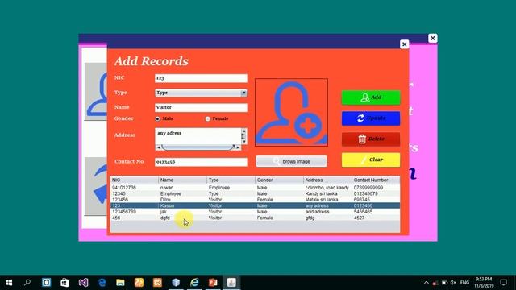Click the muted volume tray icon
516x290 pixels.
(453, 283)
